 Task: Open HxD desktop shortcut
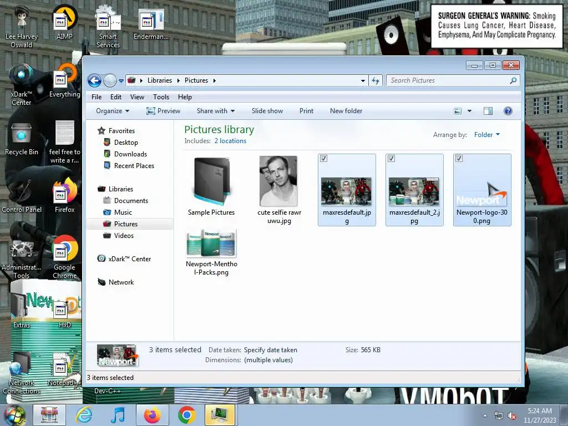point(64,314)
